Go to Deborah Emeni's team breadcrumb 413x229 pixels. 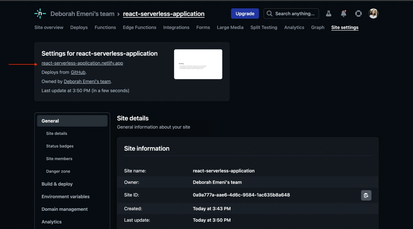[82, 14]
